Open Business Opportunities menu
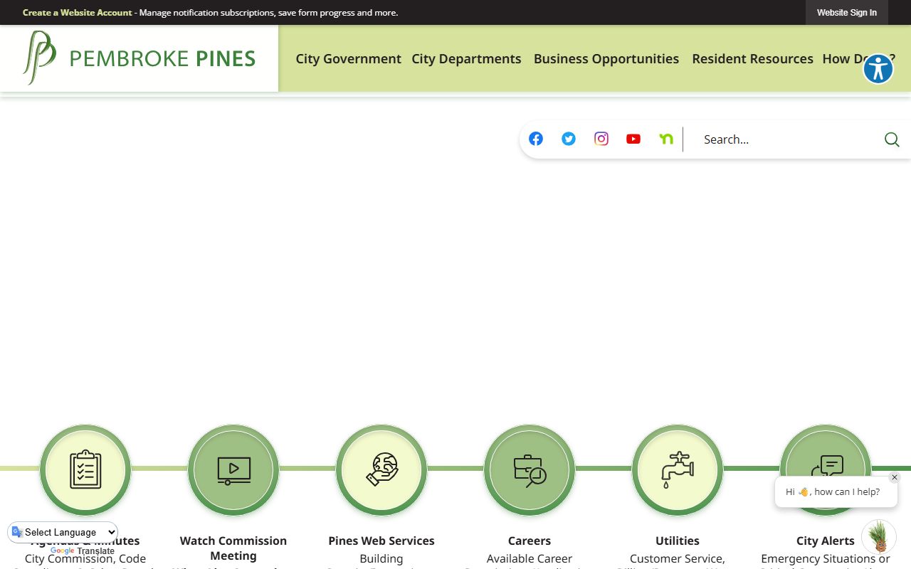This screenshot has height=569, width=911. (606, 59)
